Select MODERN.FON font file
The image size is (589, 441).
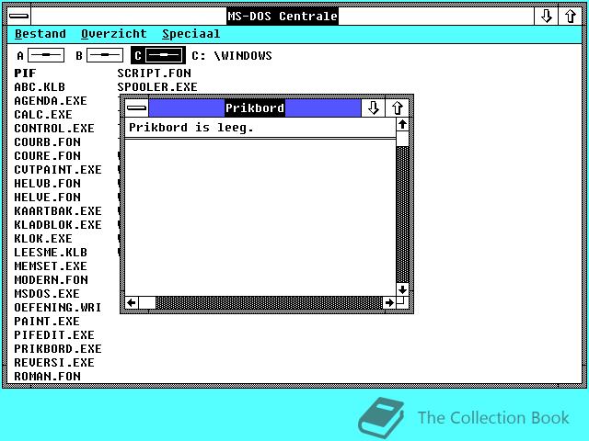52,279
